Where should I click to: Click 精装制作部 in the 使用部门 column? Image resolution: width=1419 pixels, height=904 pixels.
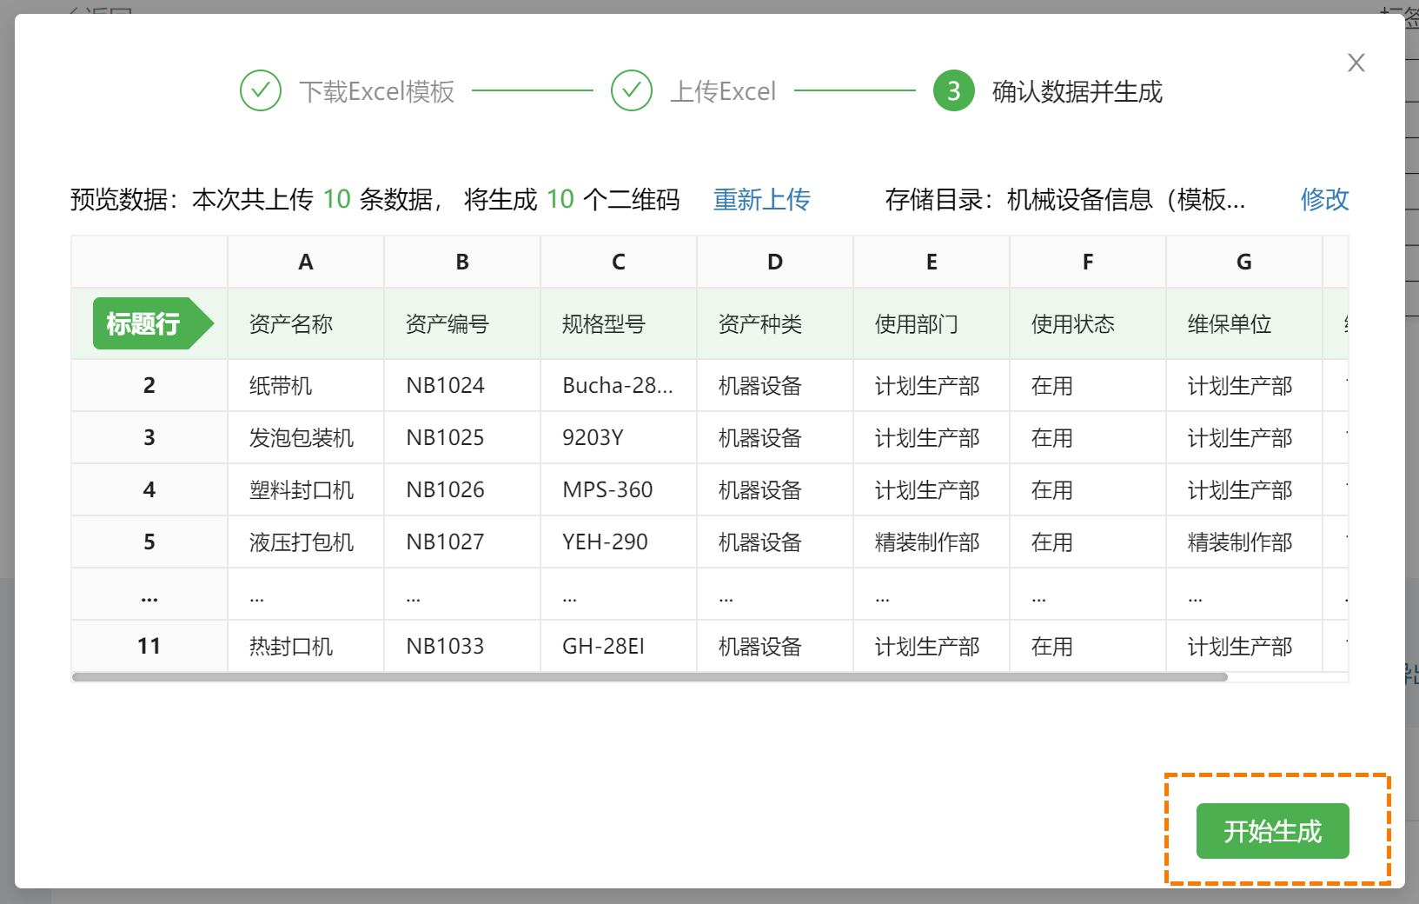click(x=932, y=542)
